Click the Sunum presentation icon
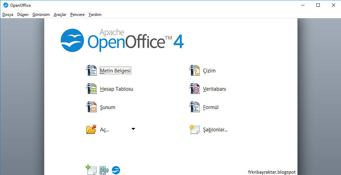This screenshot has height=175, width=341. coord(91,107)
